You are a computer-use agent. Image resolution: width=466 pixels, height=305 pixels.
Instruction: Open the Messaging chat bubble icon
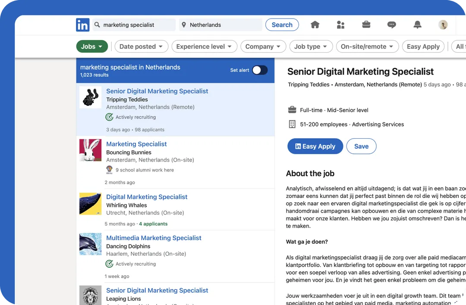pos(392,25)
